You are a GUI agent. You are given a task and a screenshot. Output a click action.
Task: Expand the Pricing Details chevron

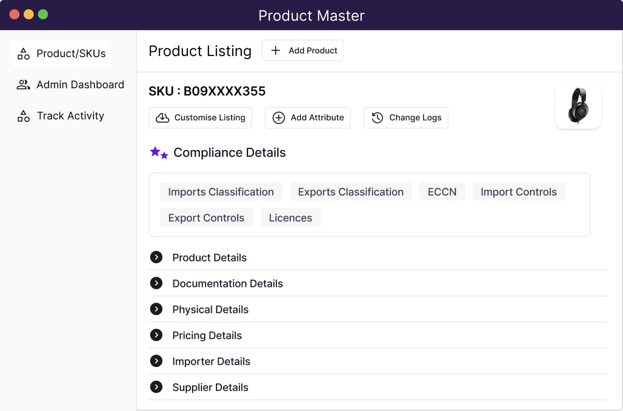(156, 335)
